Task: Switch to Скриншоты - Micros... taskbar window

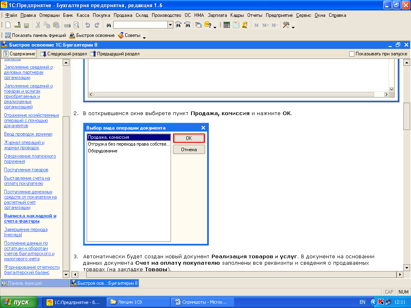Action: [x=203, y=302]
